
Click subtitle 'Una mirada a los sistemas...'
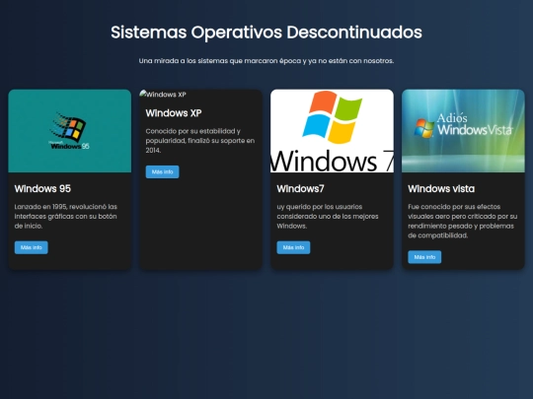[266, 61]
